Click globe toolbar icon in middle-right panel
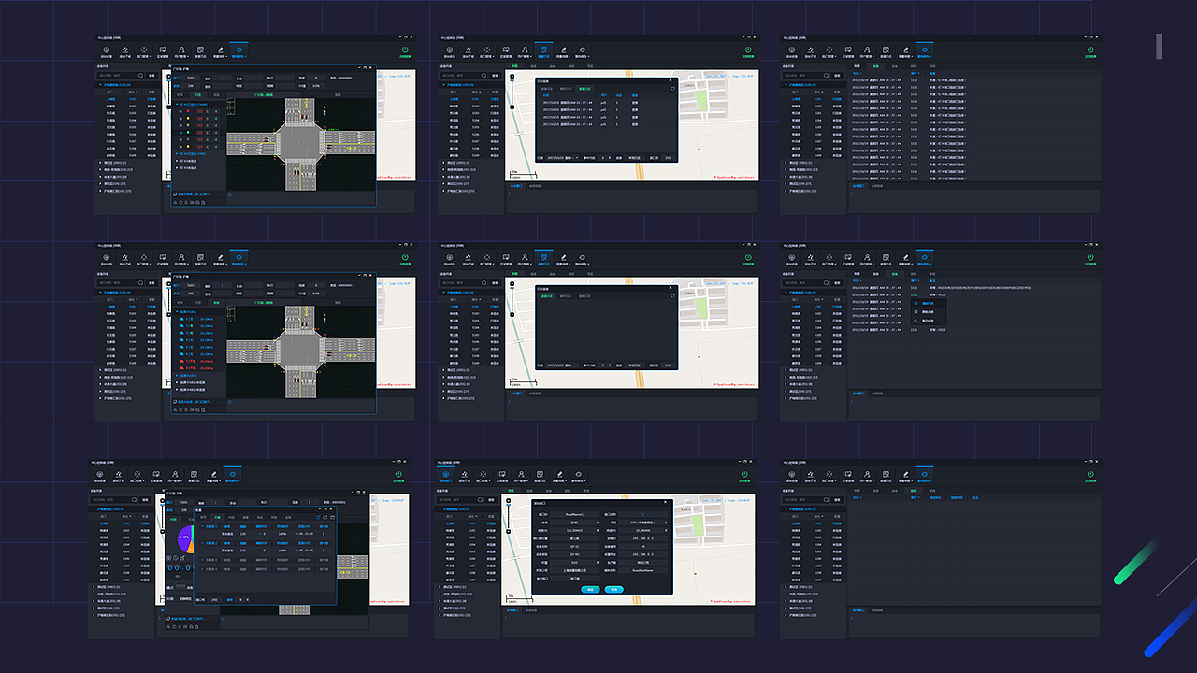 click(x=791, y=257)
